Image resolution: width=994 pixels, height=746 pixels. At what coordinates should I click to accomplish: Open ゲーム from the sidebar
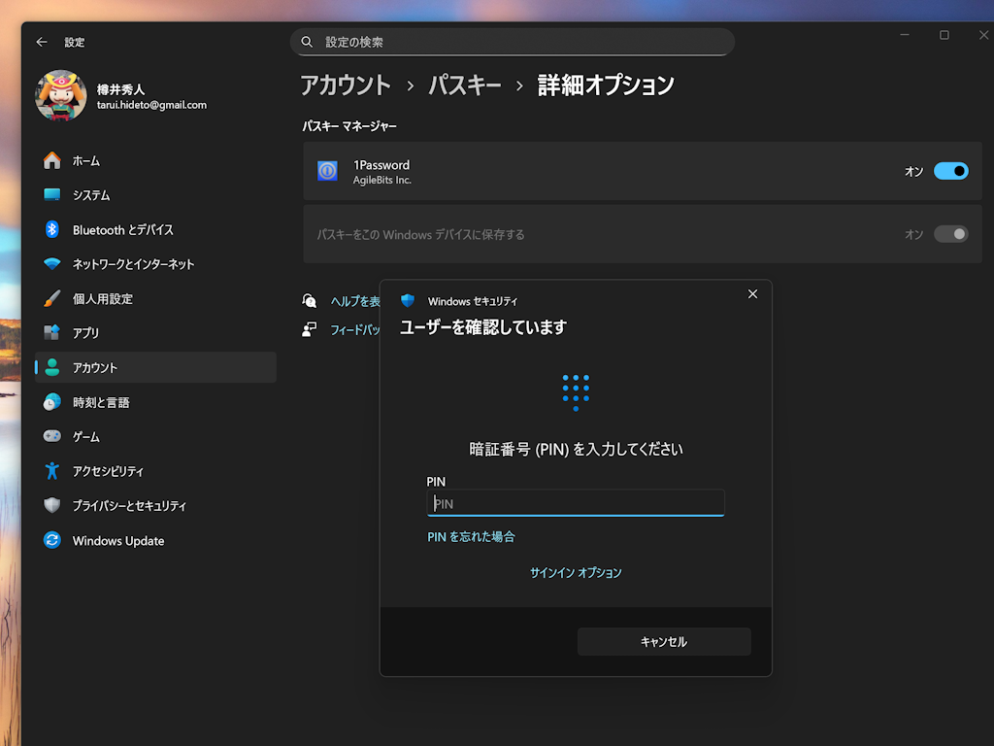[52, 436]
